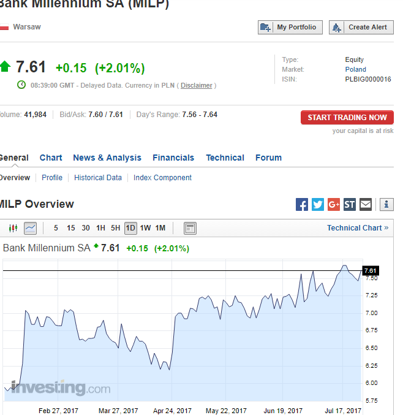Click the volume value 41,984
This screenshot has width=403, height=415.
coord(35,115)
